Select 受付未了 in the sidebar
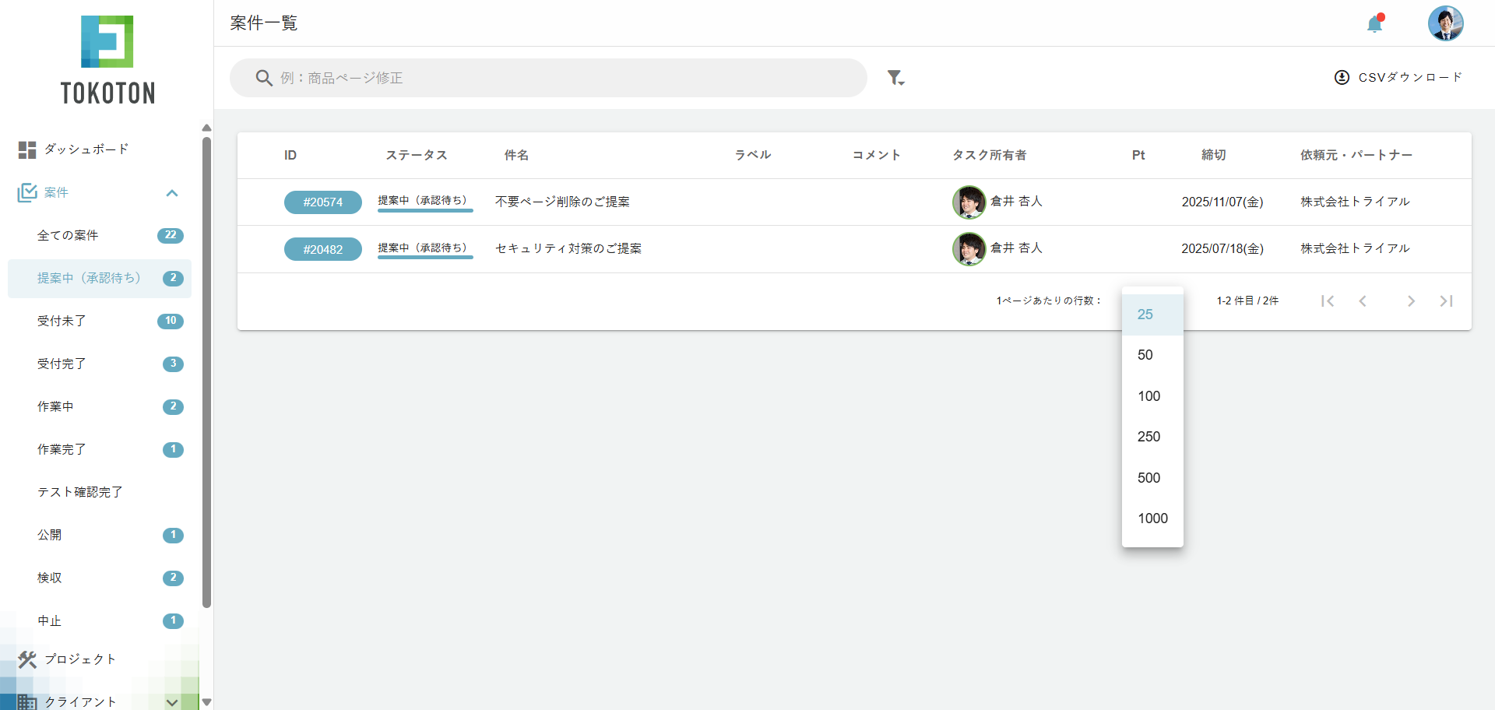Viewport: 1495px width, 710px height. (x=62, y=322)
